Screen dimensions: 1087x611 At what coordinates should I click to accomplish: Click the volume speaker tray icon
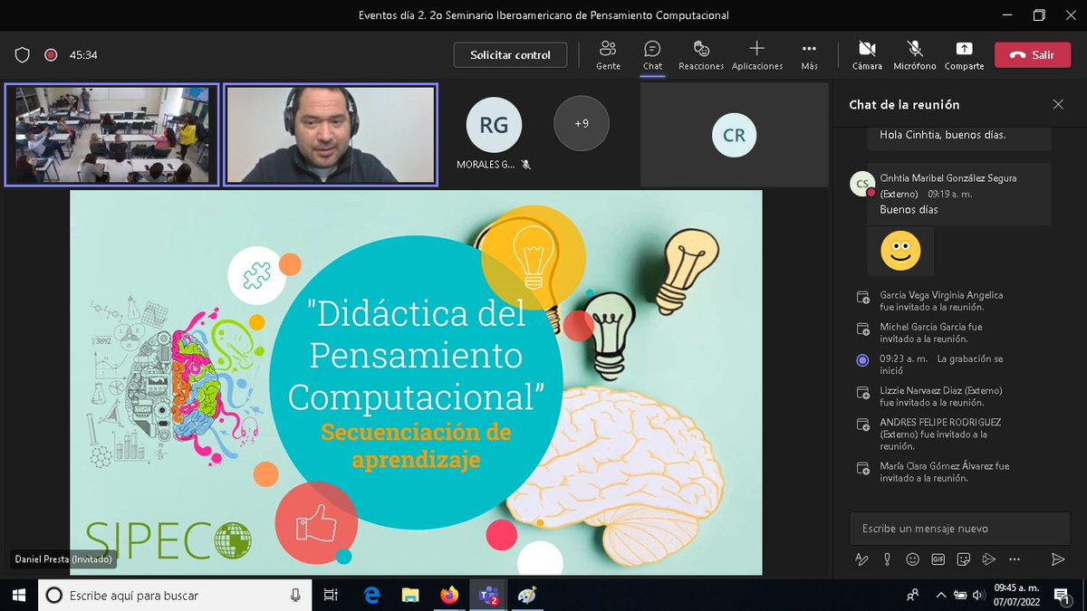click(979, 595)
